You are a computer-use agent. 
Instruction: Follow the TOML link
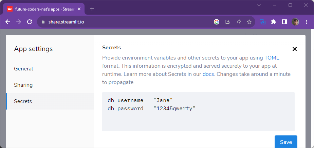(x=272, y=58)
